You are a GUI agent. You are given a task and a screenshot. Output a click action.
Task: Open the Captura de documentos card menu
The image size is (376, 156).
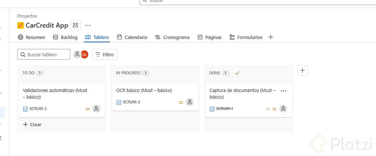pos(284,91)
